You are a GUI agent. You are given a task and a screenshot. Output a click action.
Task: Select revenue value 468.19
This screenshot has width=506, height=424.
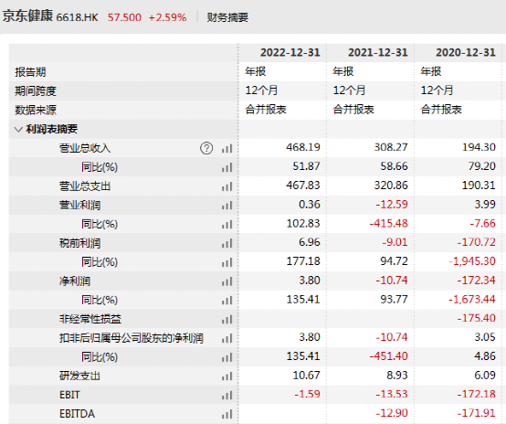coord(303,147)
